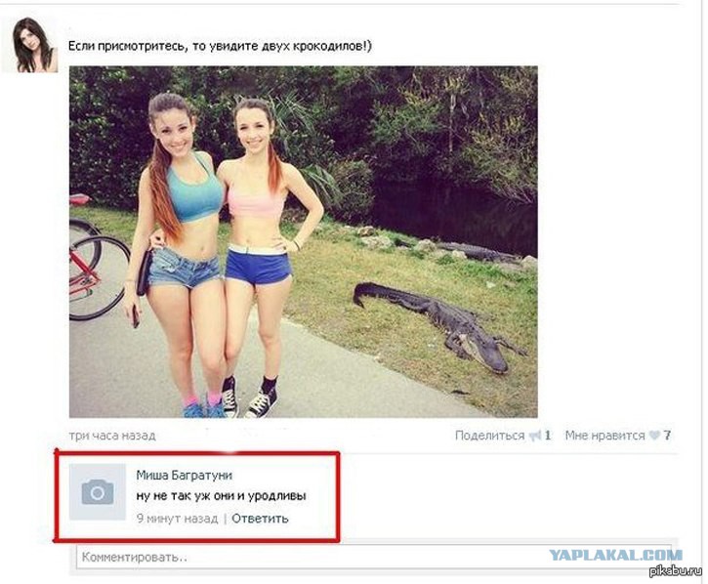Click the share count number 1
Screen dimensions: 708x584
pyautogui.click(x=547, y=436)
